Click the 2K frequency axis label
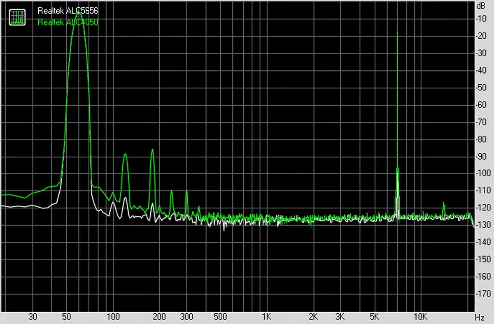This screenshot has height=324, width=494. [313, 317]
